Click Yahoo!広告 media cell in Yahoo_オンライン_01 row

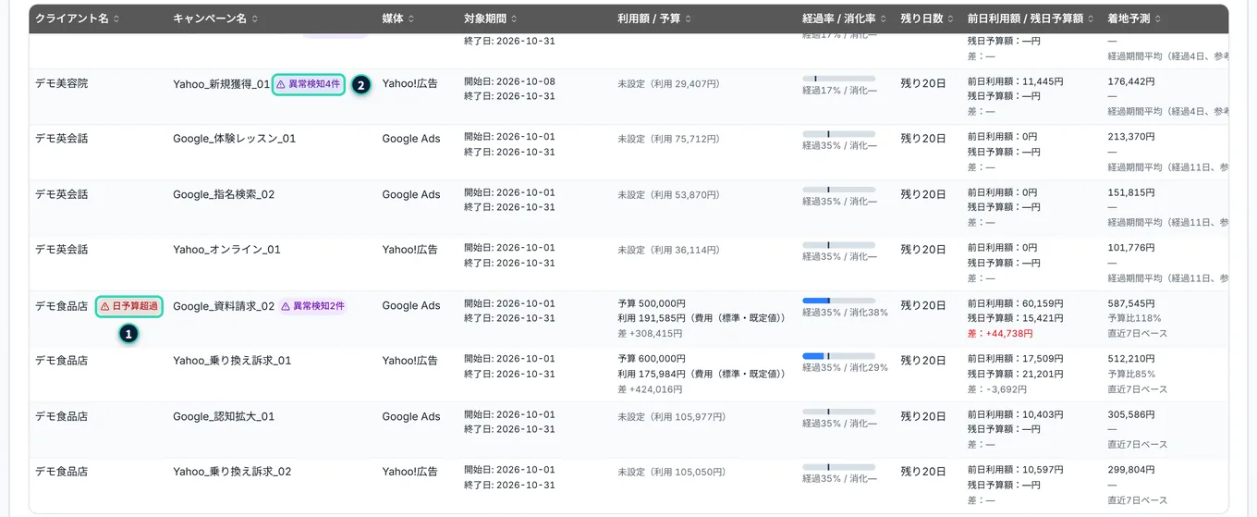(410, 250)
